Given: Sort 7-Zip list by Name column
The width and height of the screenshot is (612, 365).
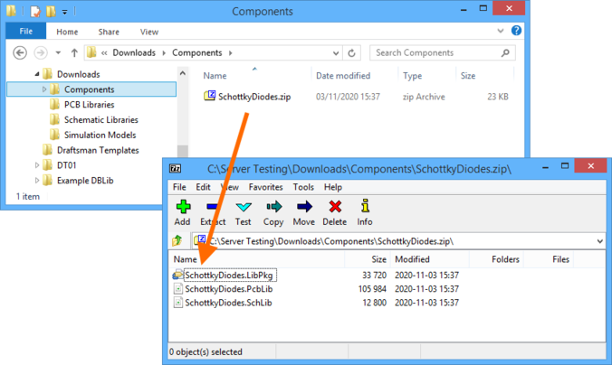Looking at the screenshot, I should 185,259.
